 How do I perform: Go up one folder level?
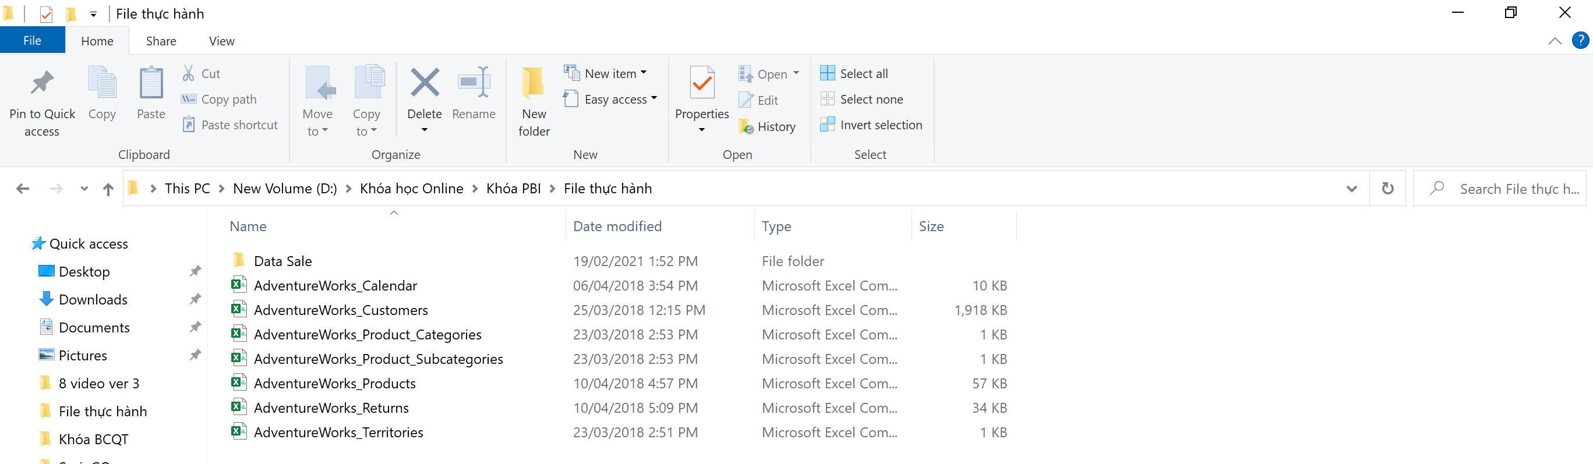click(108, 189)
